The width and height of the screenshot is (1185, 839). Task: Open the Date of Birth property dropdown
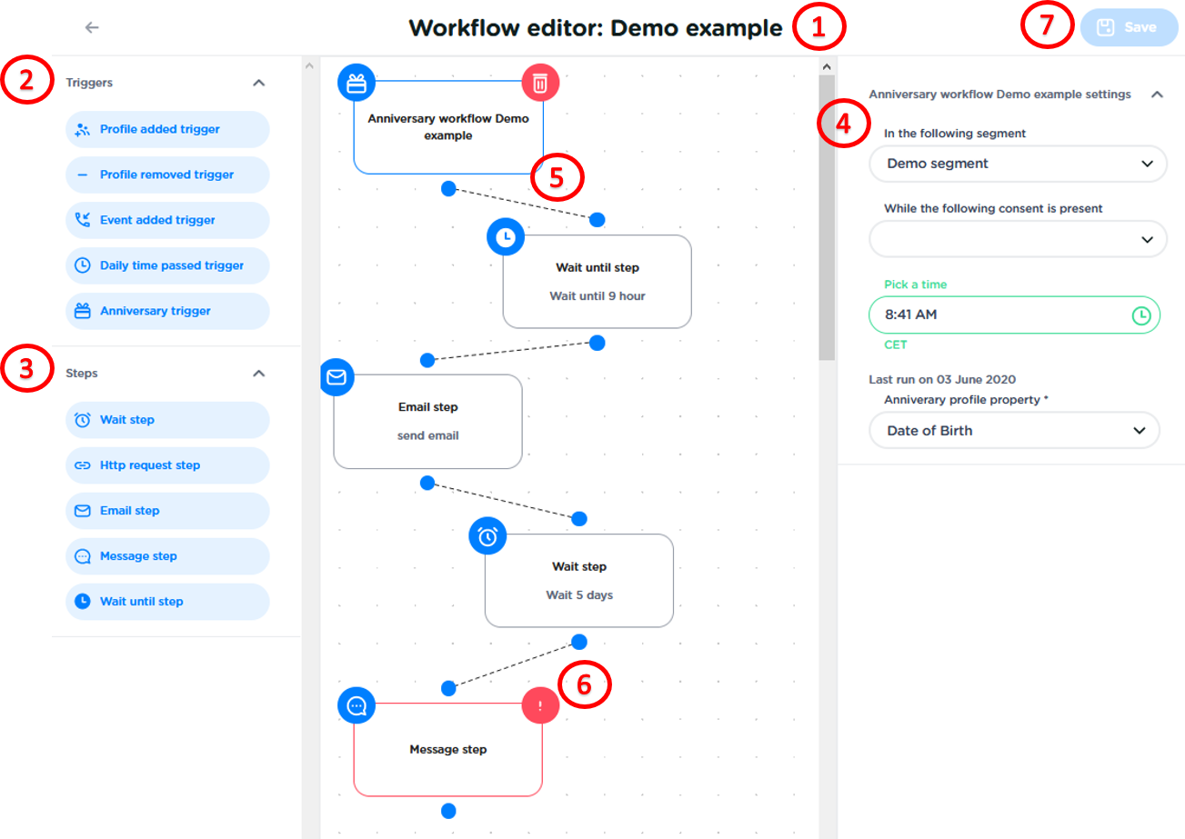pyautogui.click(x=1013, y=431)
